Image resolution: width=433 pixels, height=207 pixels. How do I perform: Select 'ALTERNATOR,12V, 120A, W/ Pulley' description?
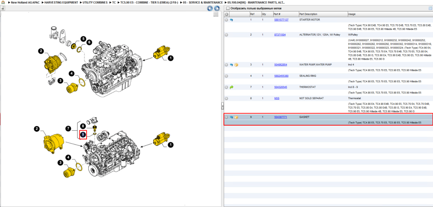(x=320, y=35)
